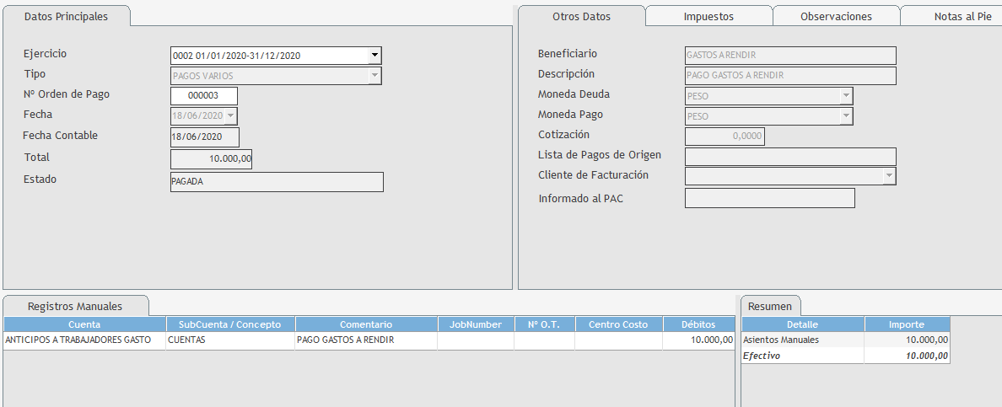Open the Observaciones tab
The image size is (1002, 407).
click(836, 16)
